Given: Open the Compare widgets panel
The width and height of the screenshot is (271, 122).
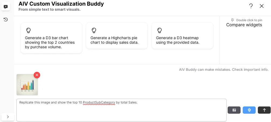Looking at the screenshot, I should (x=244, y=25).
